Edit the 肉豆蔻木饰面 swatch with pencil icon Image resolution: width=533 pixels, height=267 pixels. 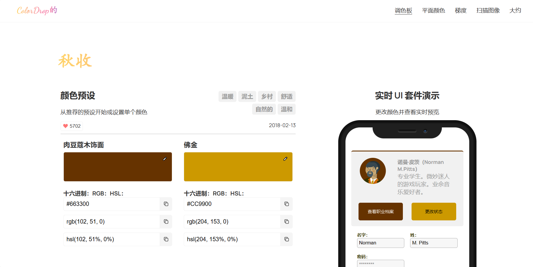coord(165,159)
